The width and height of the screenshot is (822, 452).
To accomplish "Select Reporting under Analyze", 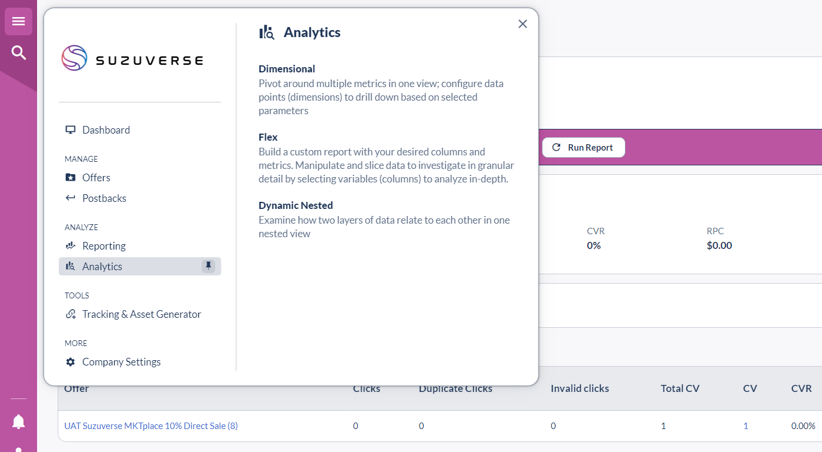I will 104,246.
